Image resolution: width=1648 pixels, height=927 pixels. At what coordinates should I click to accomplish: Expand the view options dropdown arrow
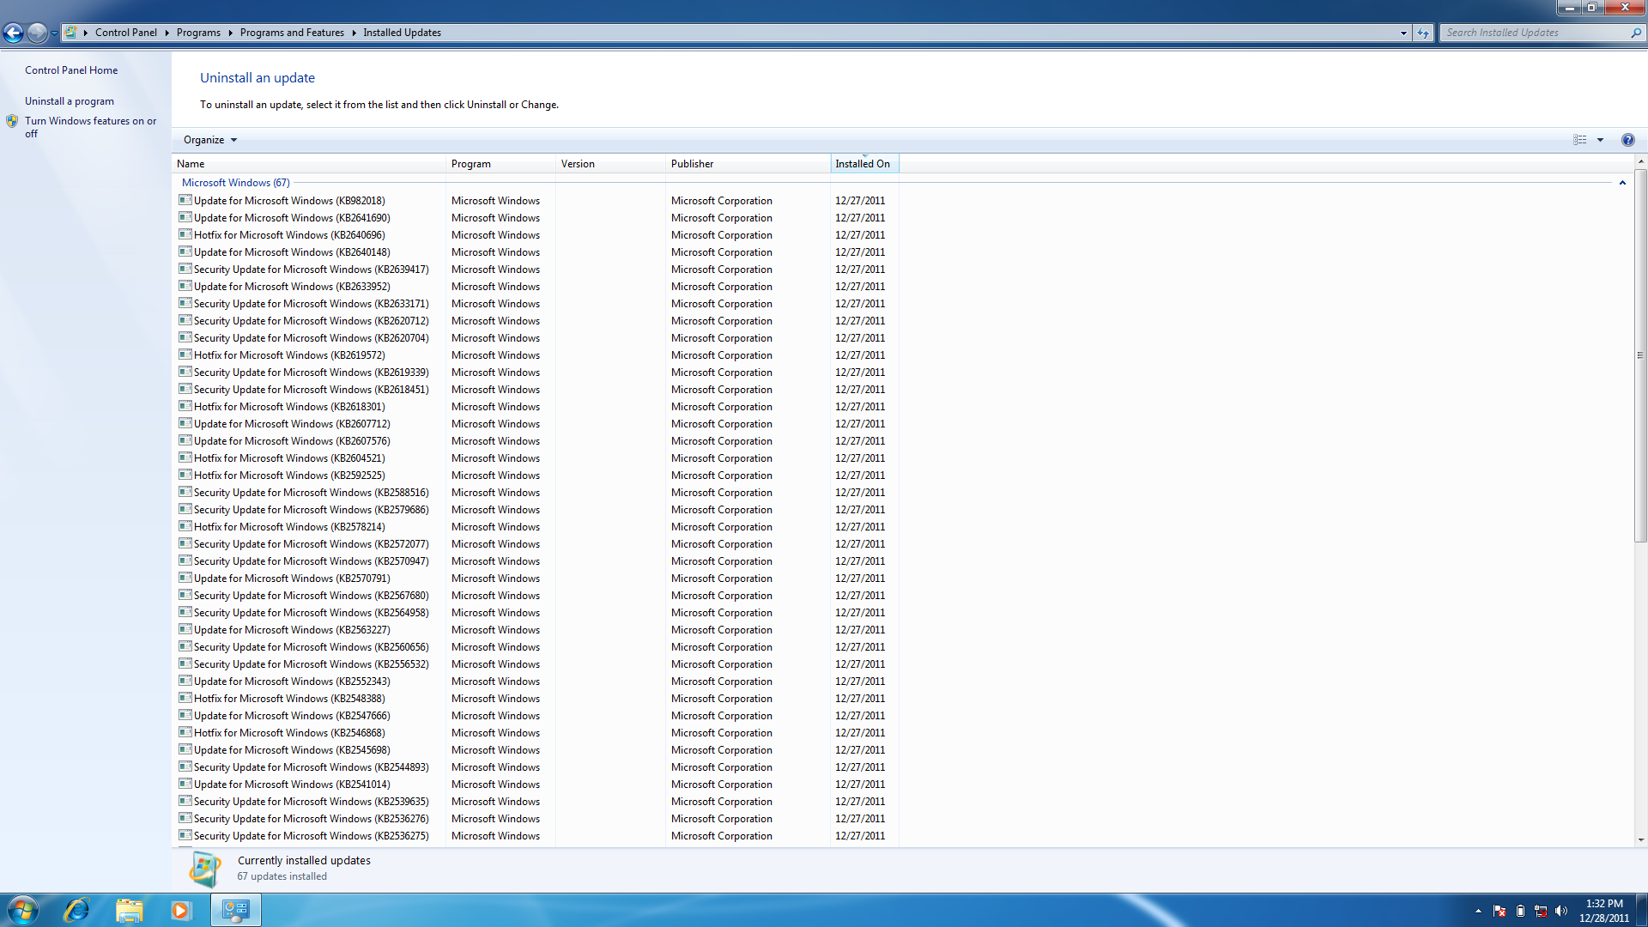(1600, 140)
